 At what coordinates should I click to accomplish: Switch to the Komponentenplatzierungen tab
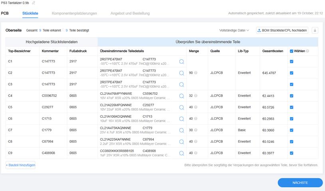click(74, 13)
